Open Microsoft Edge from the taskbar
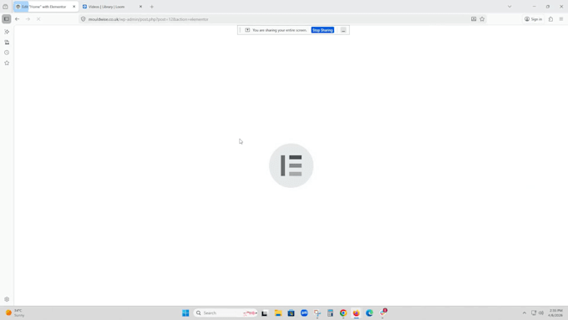Viewport: 568px width, 320px height. coord(369,313)
